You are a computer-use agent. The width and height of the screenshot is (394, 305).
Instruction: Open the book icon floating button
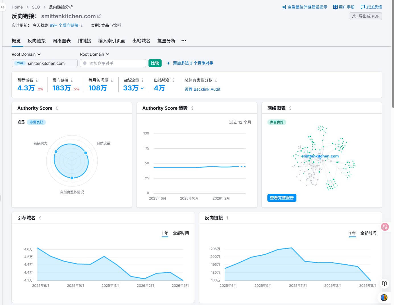point(384,283)
